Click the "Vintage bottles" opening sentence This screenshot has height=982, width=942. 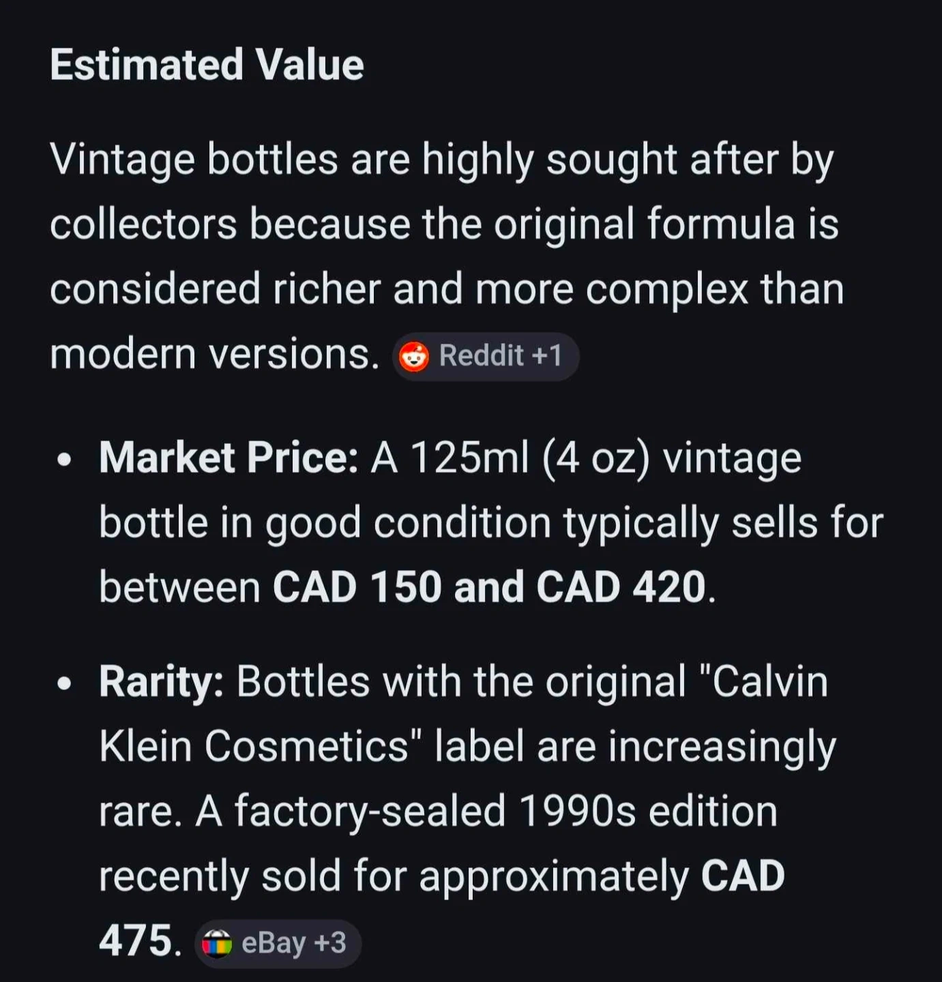pyautogui.click(x=194, y=160)
